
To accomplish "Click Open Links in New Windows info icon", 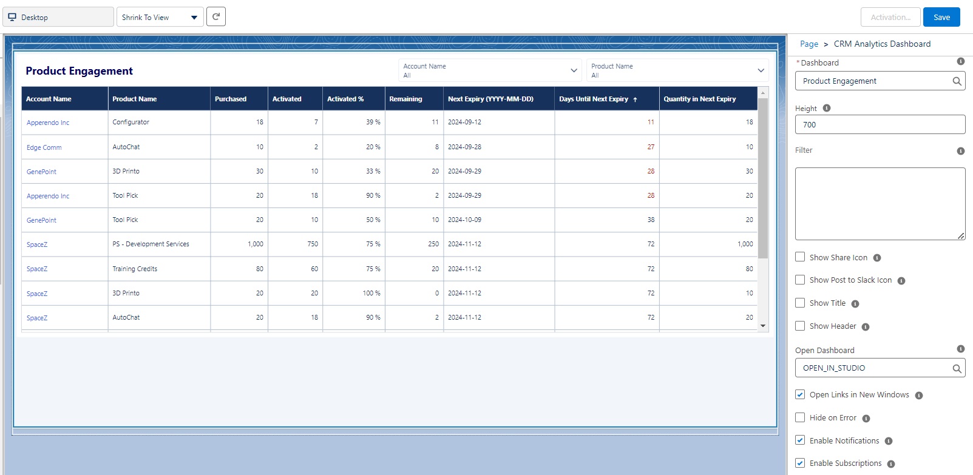I will [x=918, y=396].
